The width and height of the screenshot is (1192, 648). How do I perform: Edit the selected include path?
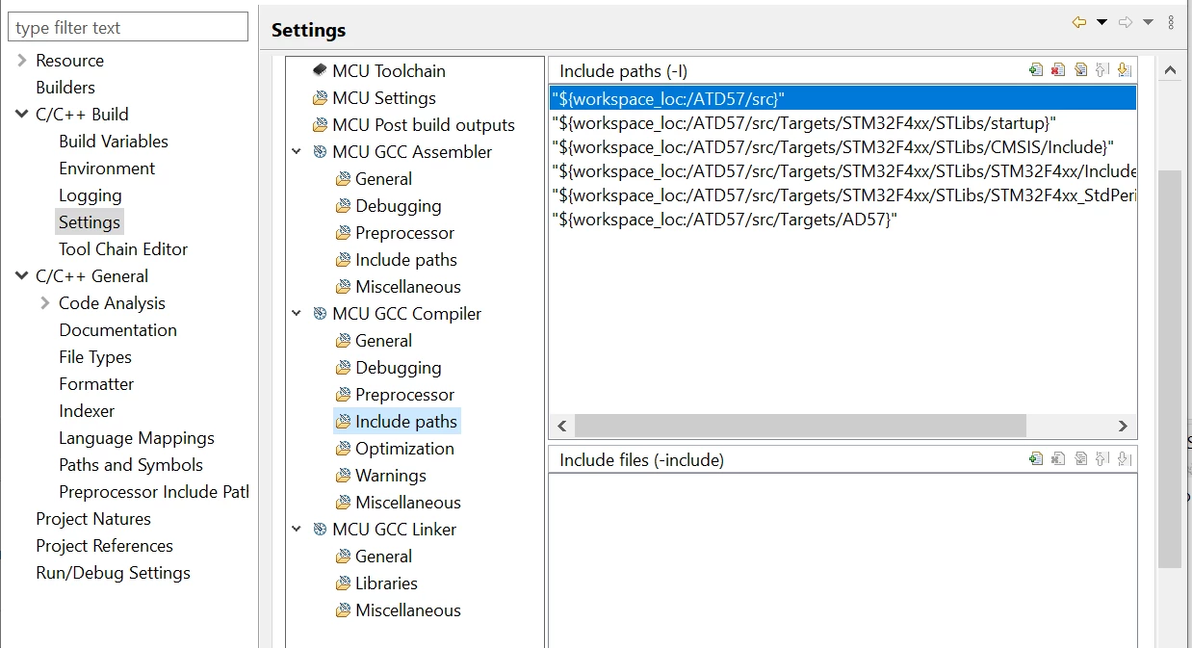pos(1080,69)
